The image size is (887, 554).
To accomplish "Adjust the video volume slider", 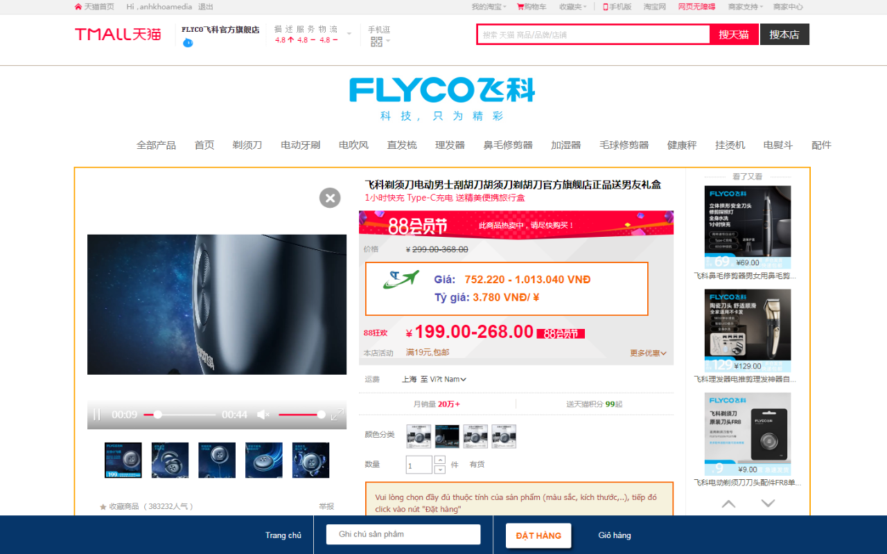I will tap(301, 415).
